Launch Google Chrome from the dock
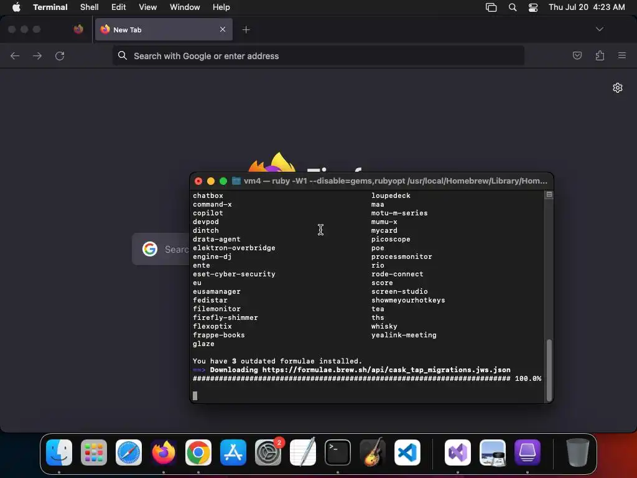The height and width of the screenshot is (478, 637). coord(198,452)
